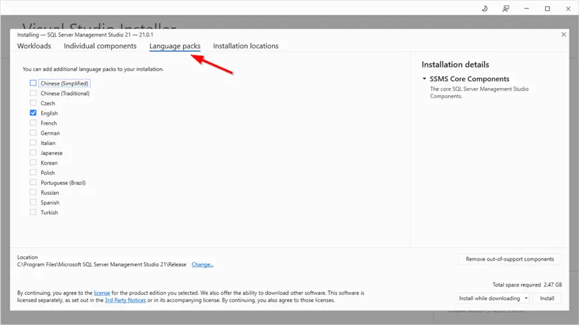The image size is (579, 325).
Task: Click the Install button
Action: [547, 298]
